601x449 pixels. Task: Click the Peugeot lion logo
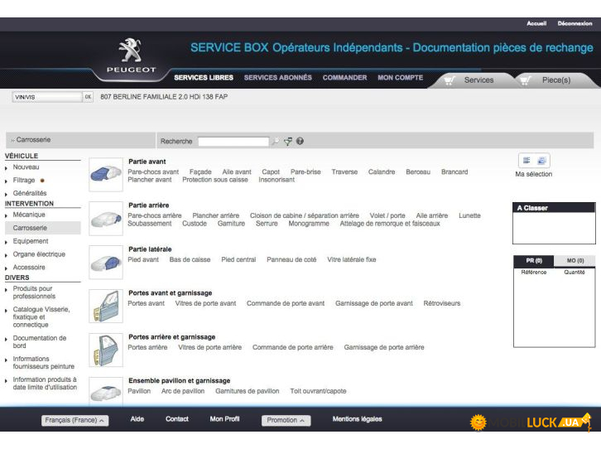130,51
